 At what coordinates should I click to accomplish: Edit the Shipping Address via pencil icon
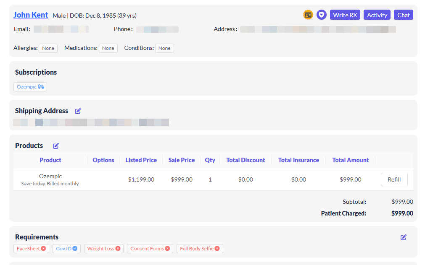tap(78, 111)
